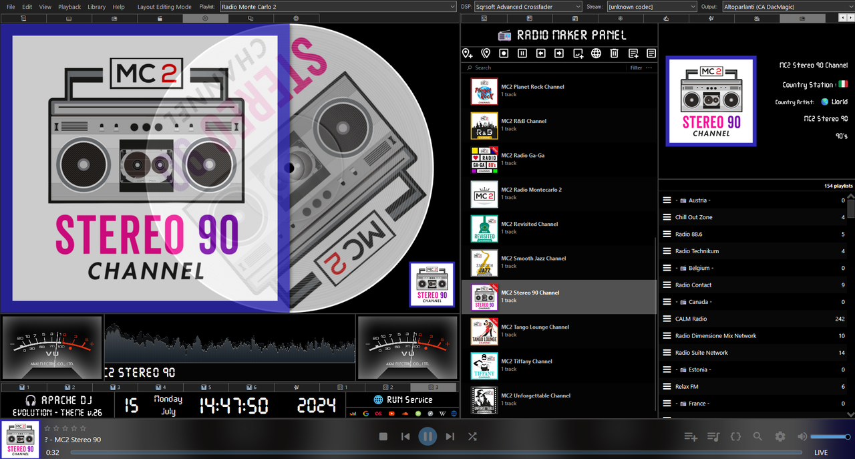Screen dimensions: 855x459
Task: Click the small Stereo 90 thumbnail overlay
Action: tap(432, 285)
